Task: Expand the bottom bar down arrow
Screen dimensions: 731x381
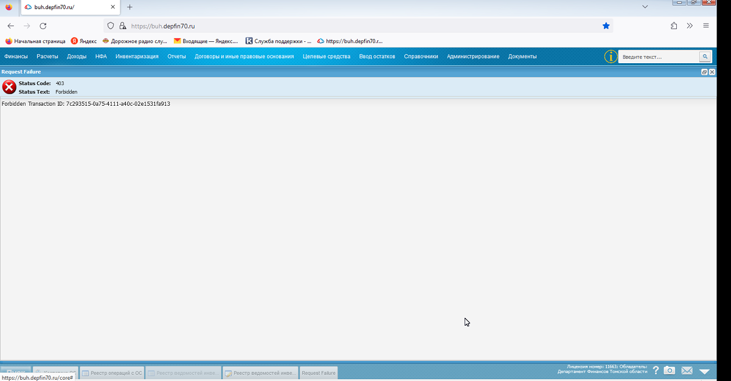Action: [704, 371]
